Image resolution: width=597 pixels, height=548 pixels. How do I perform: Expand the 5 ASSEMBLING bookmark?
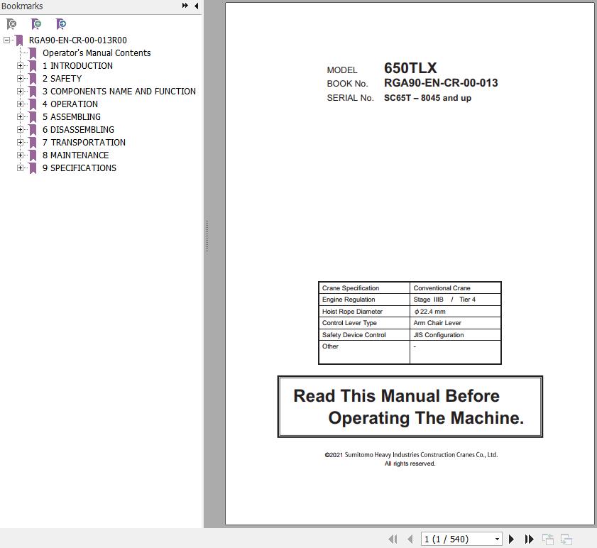click(20, 117)
